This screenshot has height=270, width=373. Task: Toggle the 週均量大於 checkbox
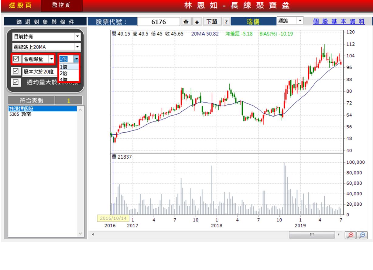coord(15,82)
